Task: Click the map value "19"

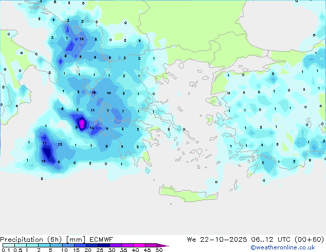Action: click(x=94, y=93)
